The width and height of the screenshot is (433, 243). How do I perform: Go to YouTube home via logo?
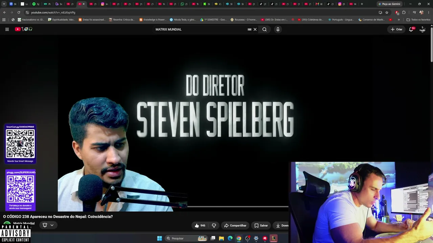pos(23,29)
